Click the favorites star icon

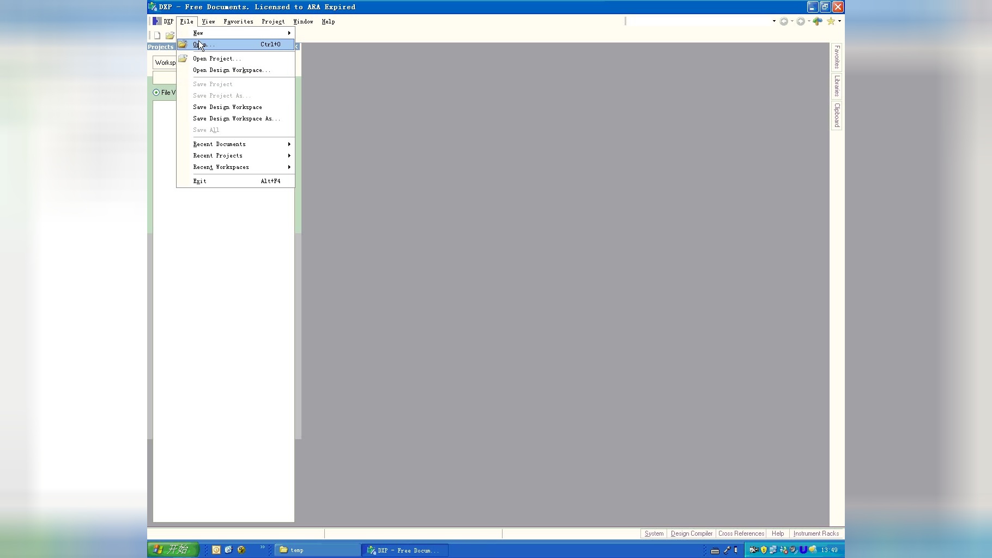click(831, 21)
